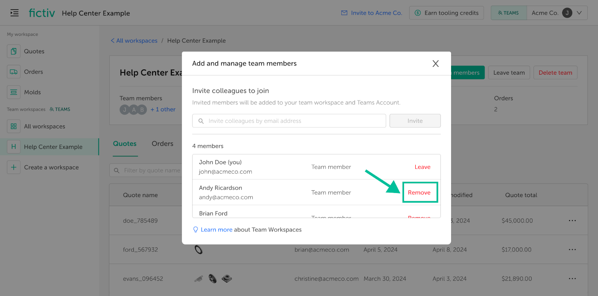Go back via All workspaces breadcrumb
598x296 pixels.
[134, 41]
